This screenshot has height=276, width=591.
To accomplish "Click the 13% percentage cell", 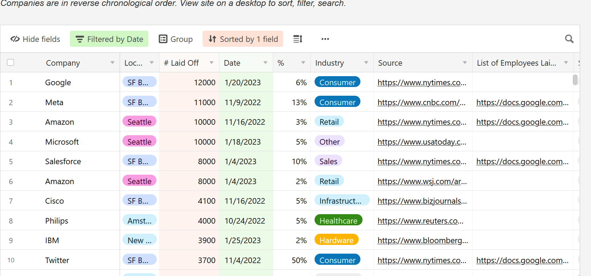I will tap(292, 102).
